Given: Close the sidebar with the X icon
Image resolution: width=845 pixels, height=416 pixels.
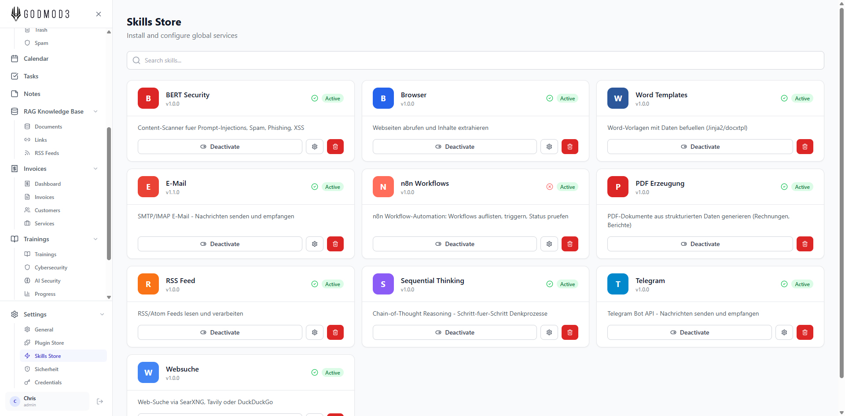Looking at the screenshot, I should click(99, 14).
